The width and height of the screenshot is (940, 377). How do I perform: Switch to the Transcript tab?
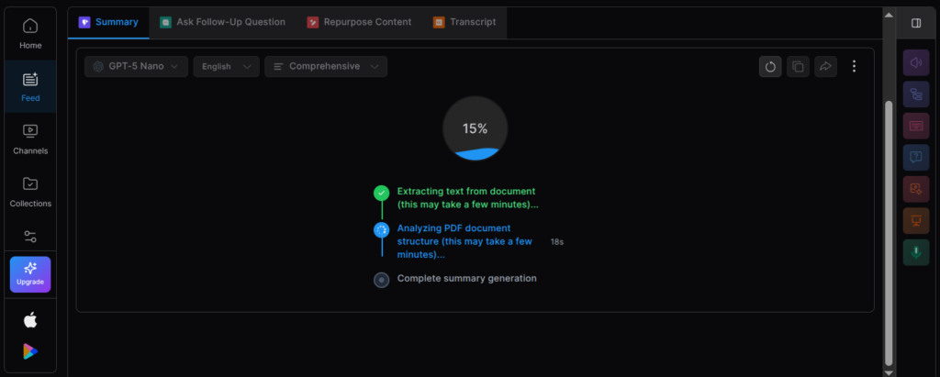(x=464, y=22)
